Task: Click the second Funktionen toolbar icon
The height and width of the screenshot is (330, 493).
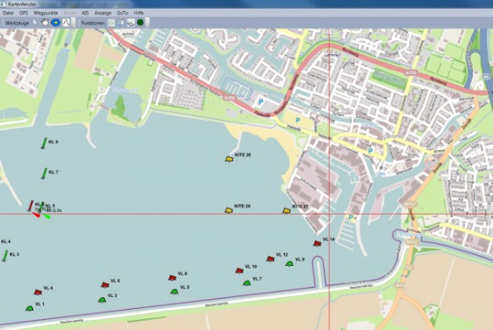Action: click(121, 23)
